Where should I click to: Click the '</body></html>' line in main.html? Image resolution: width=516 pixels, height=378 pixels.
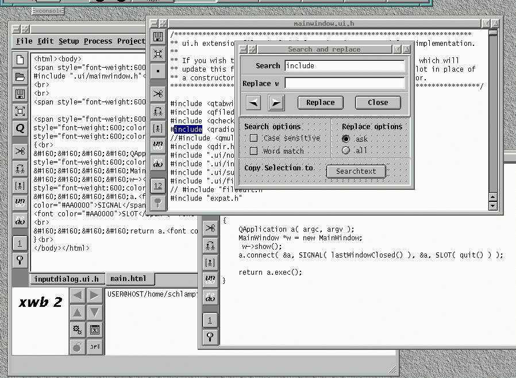pyautogui.click(x=61, y=248)
